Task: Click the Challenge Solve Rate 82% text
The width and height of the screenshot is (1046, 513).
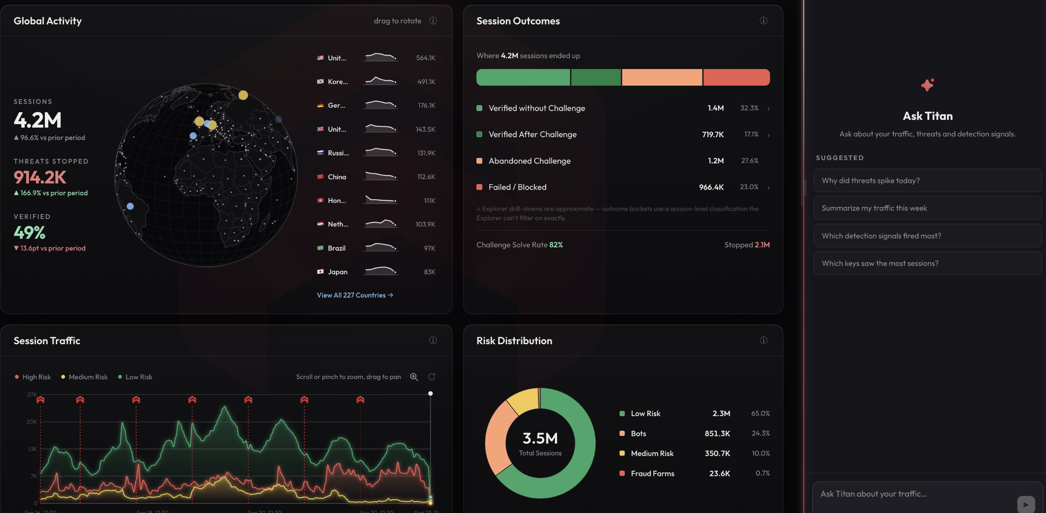Action: [x=519, y=245]
